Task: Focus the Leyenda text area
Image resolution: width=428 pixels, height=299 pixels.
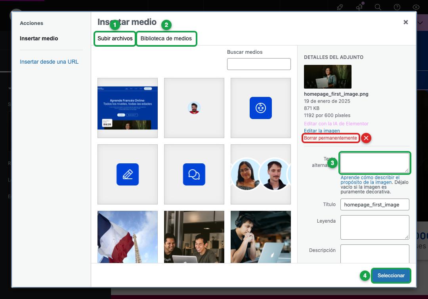Action: 375,227
